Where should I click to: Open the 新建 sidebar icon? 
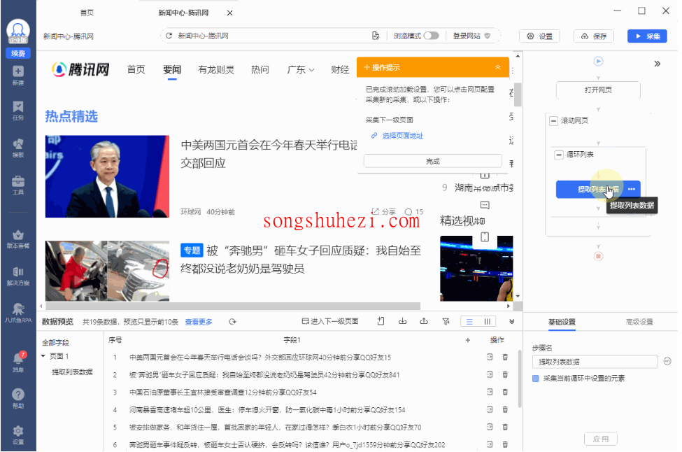[17, 75]
